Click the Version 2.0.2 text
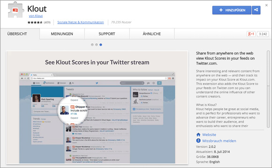This screenshot has width=272, height=168. [x=206, y=147]
